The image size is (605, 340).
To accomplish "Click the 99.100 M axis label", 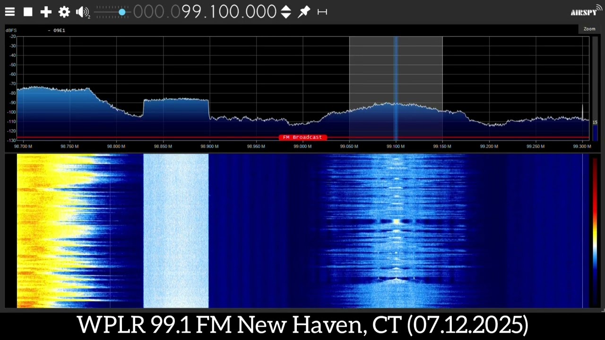I will point(396,146).
